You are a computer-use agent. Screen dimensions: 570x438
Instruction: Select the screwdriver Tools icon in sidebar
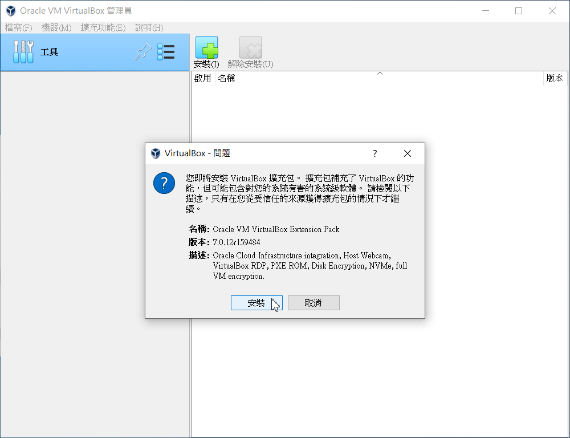pyautogui.click(x=23, y=51)
